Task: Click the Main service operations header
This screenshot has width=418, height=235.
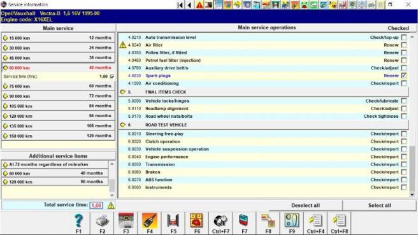Action: point(266,28)
